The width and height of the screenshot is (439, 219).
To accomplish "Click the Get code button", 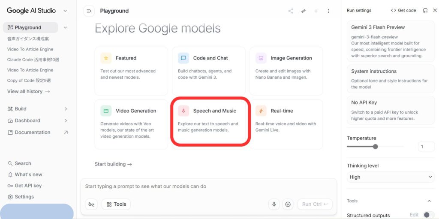I will click(403, 10).
